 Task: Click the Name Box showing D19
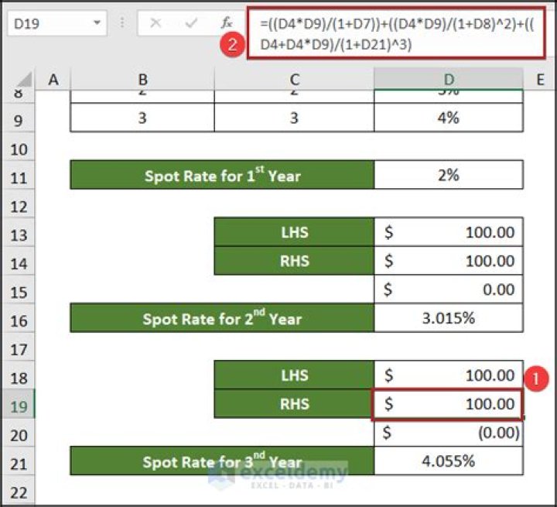click(46, 23)
